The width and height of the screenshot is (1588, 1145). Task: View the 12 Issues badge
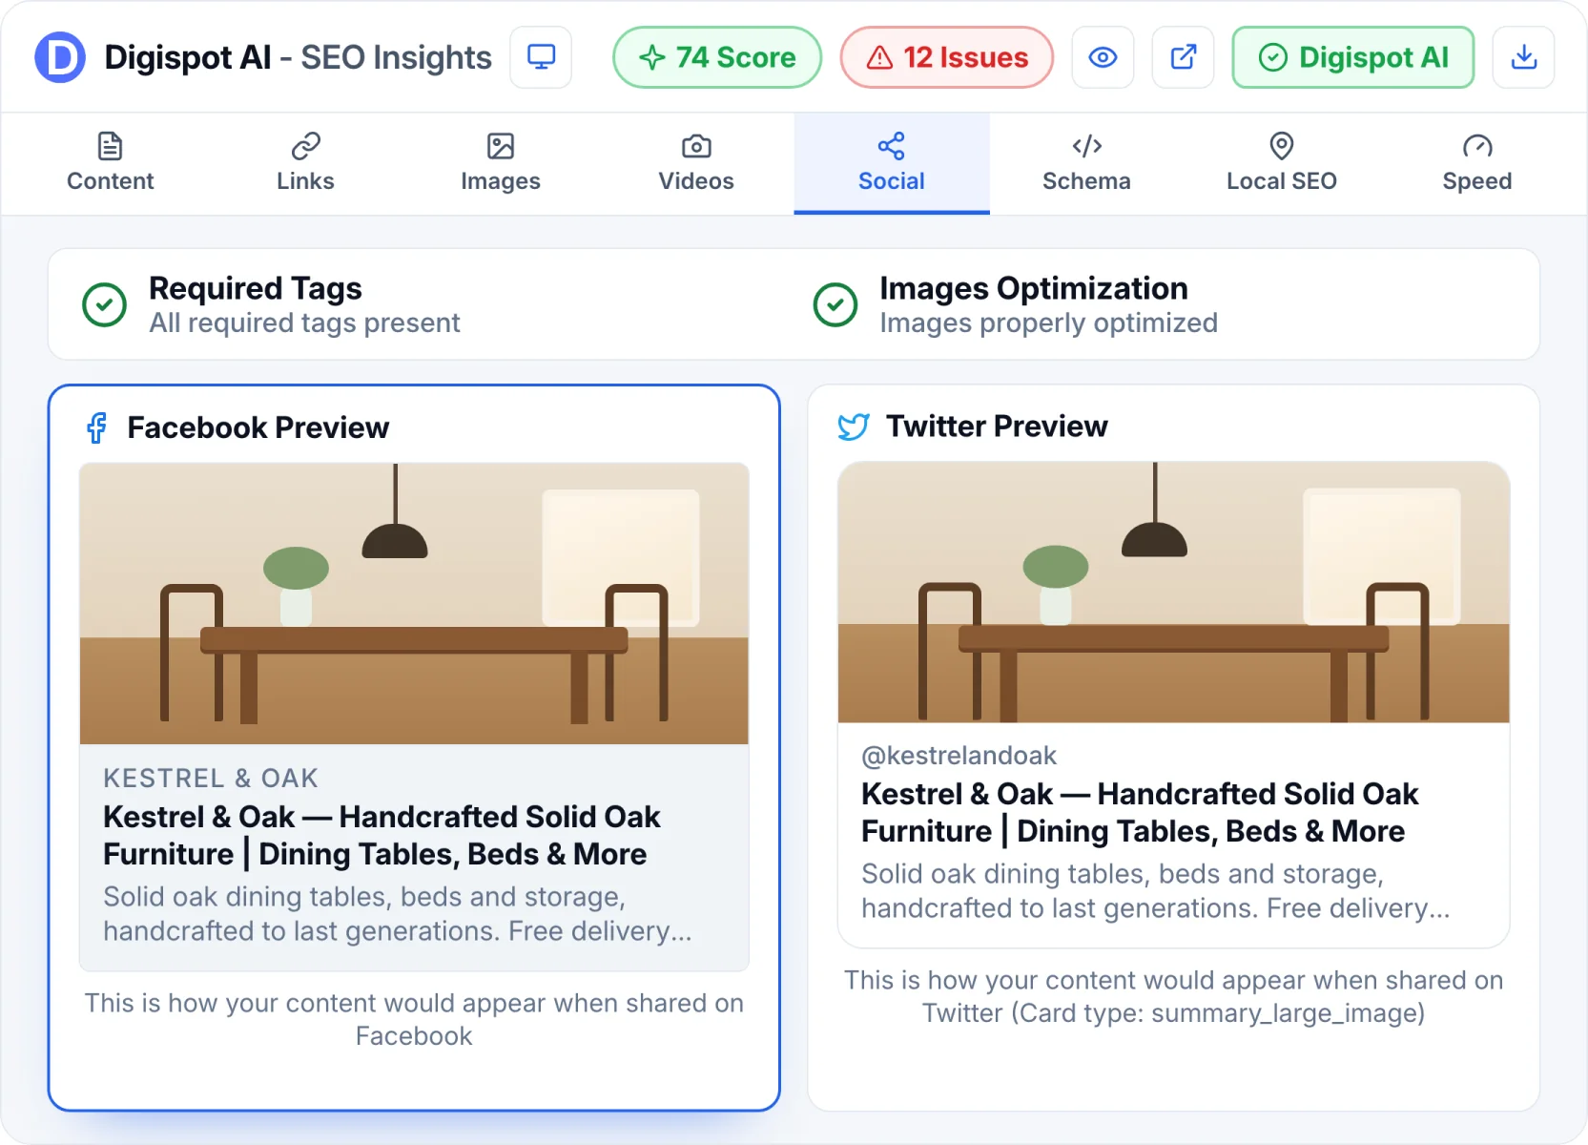(x=947, y=57)
